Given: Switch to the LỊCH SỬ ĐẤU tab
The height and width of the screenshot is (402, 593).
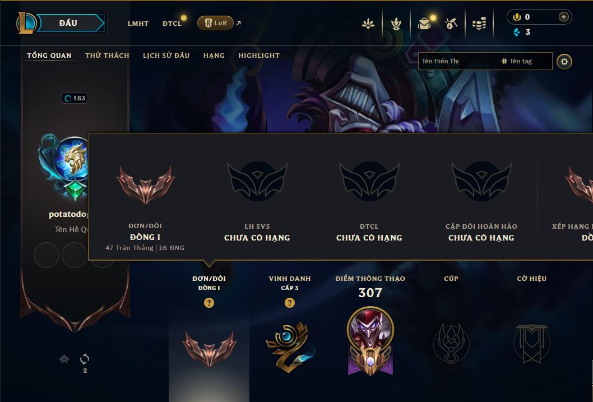Looking at the screenshot, I should [x=166, y=55].
